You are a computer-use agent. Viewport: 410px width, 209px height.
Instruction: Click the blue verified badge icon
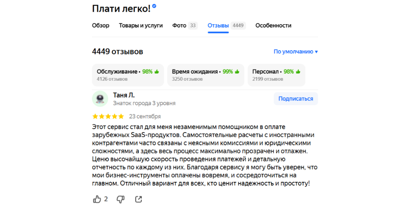pyautogui.click(x=154, y=6)
